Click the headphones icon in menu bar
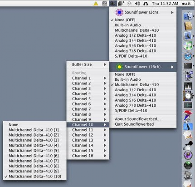This screenshot has width=195, height=187. click(146, 4)
